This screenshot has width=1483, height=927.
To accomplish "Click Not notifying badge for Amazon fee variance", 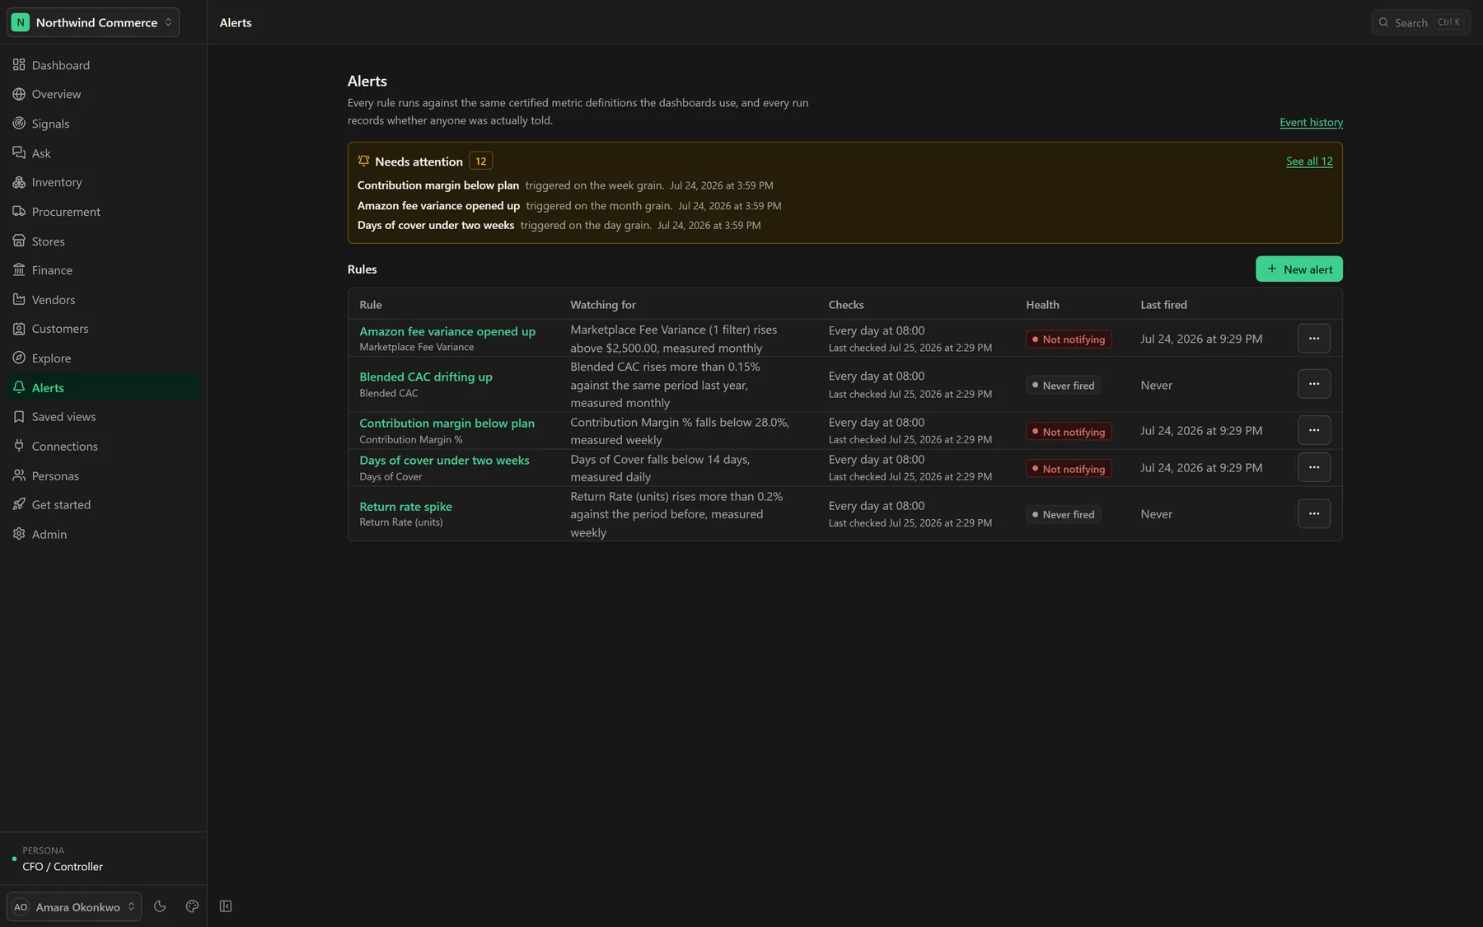I will [1069, 339].
